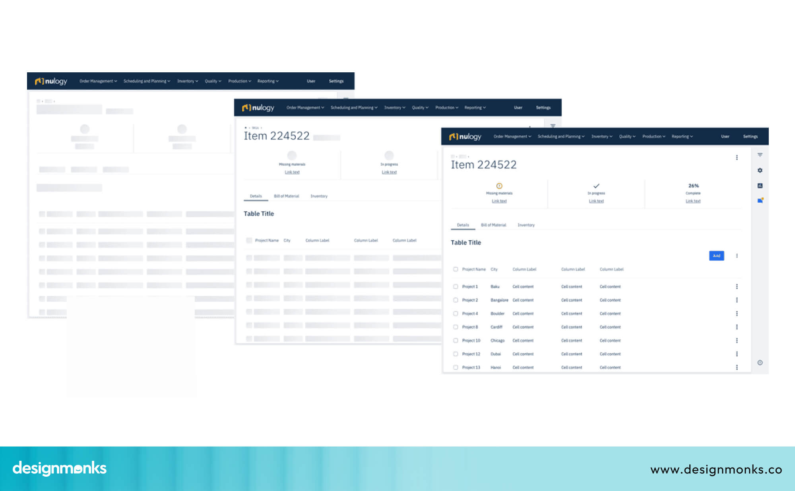Screen dimensions: 795x491
Task: Check the Project 10 row checkbox
Action: (456, 340)
